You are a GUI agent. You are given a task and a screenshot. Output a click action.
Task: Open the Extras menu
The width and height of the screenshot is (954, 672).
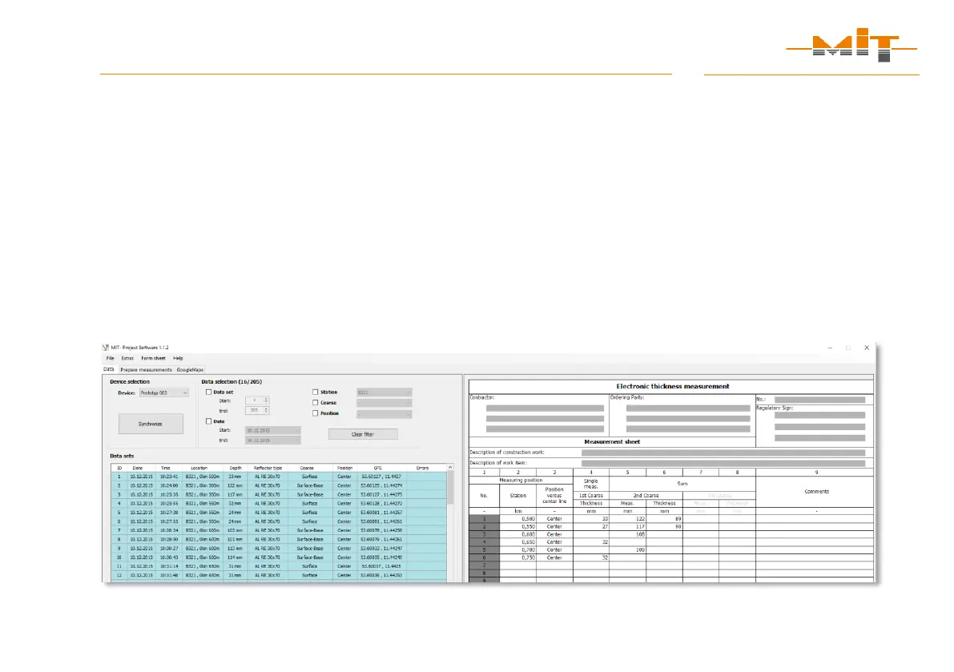127,358
